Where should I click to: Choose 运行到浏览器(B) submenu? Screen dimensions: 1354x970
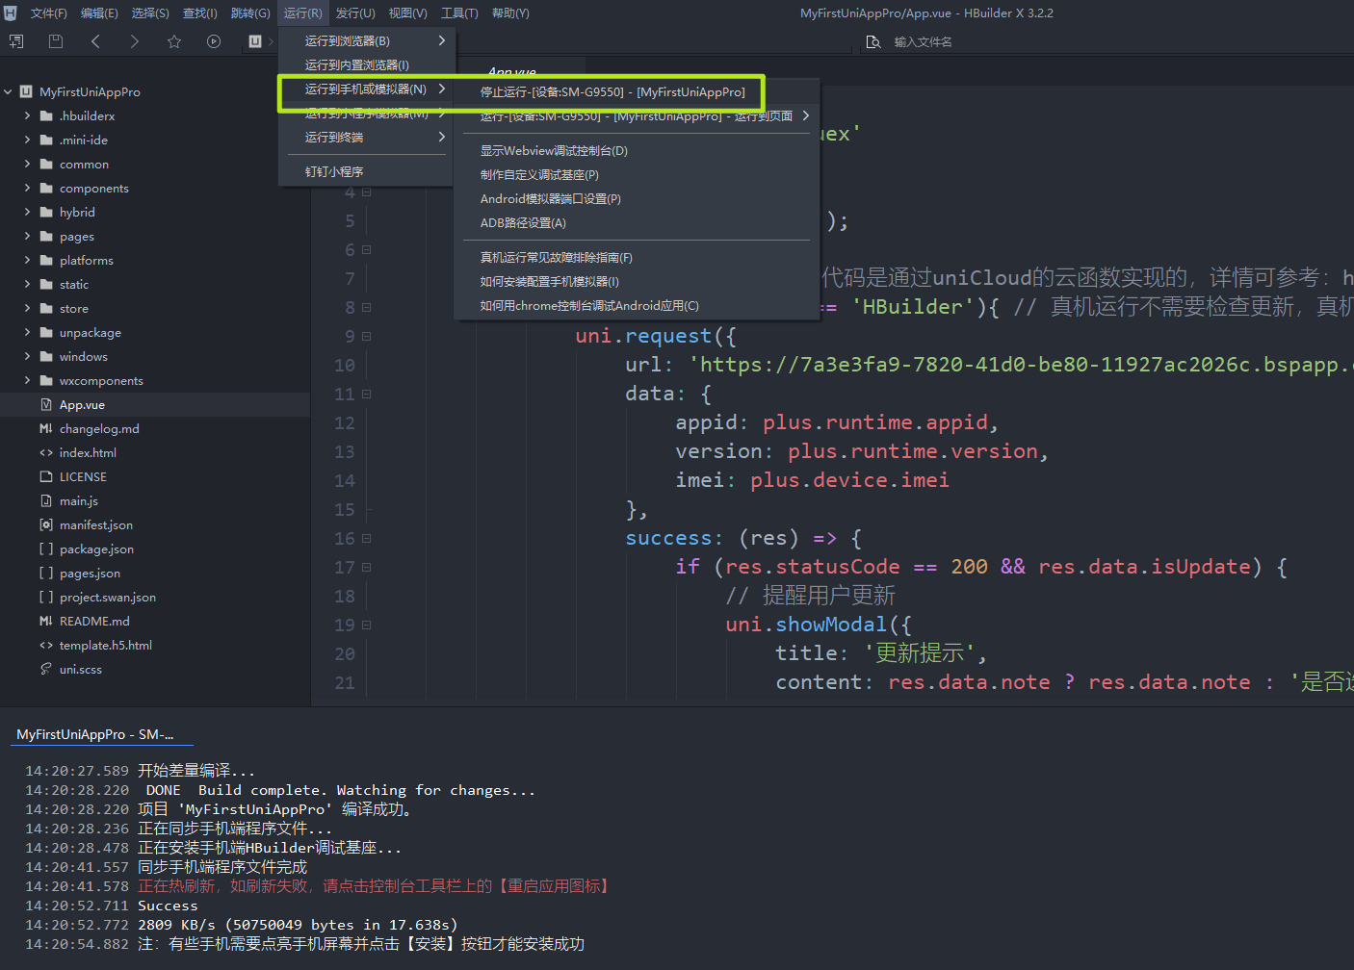point(366,41)
